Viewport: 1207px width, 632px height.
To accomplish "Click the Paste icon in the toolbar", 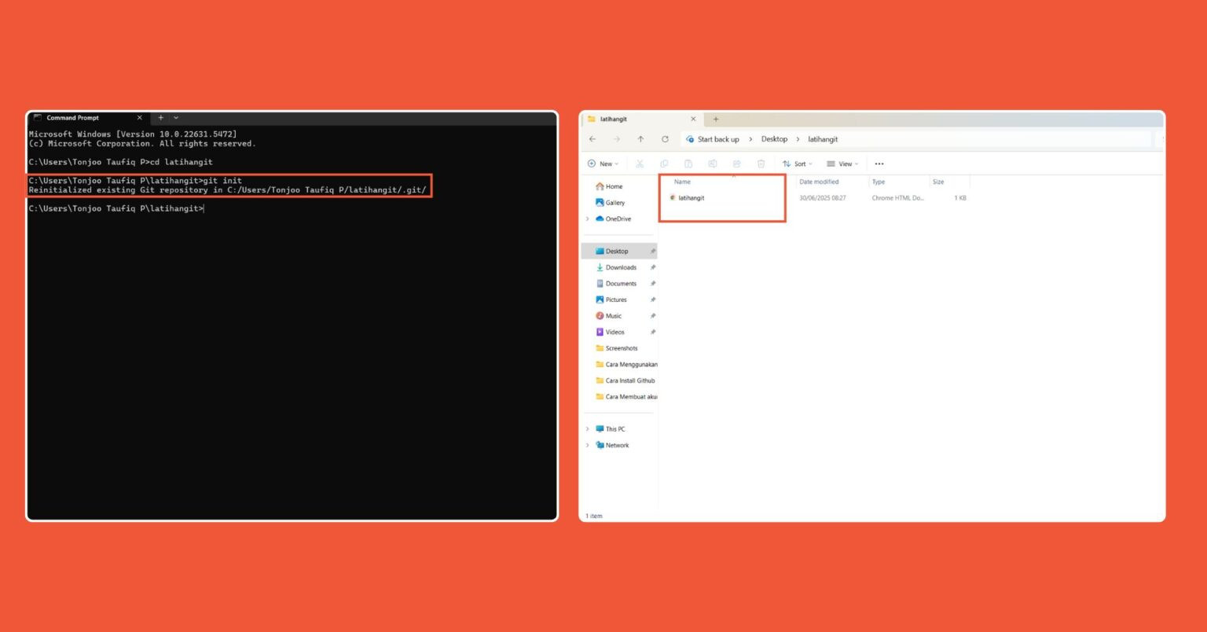I will (688, 164).
